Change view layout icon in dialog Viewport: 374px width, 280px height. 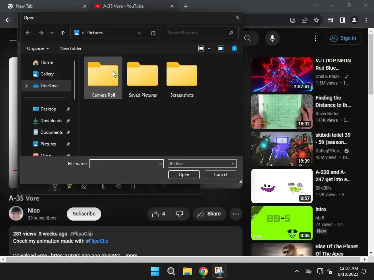point(201,48)
